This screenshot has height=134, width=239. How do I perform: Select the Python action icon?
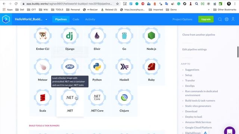pyautogui.click(x=97, y=67)
